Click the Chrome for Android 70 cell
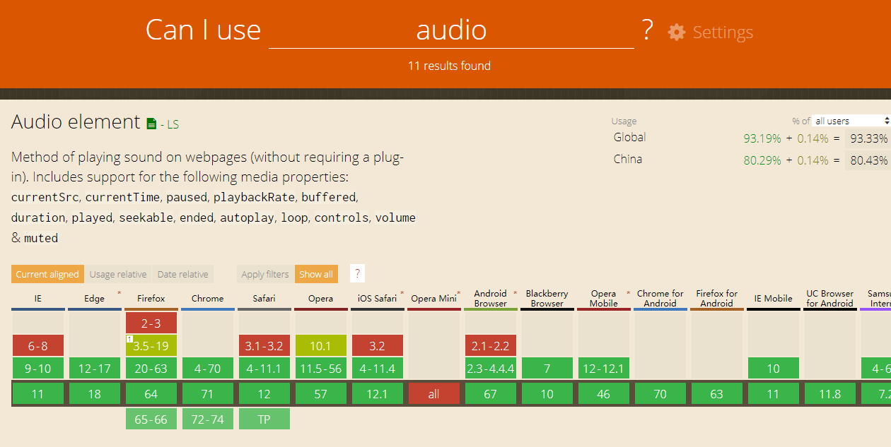891x447 pixels. point(660,394)
